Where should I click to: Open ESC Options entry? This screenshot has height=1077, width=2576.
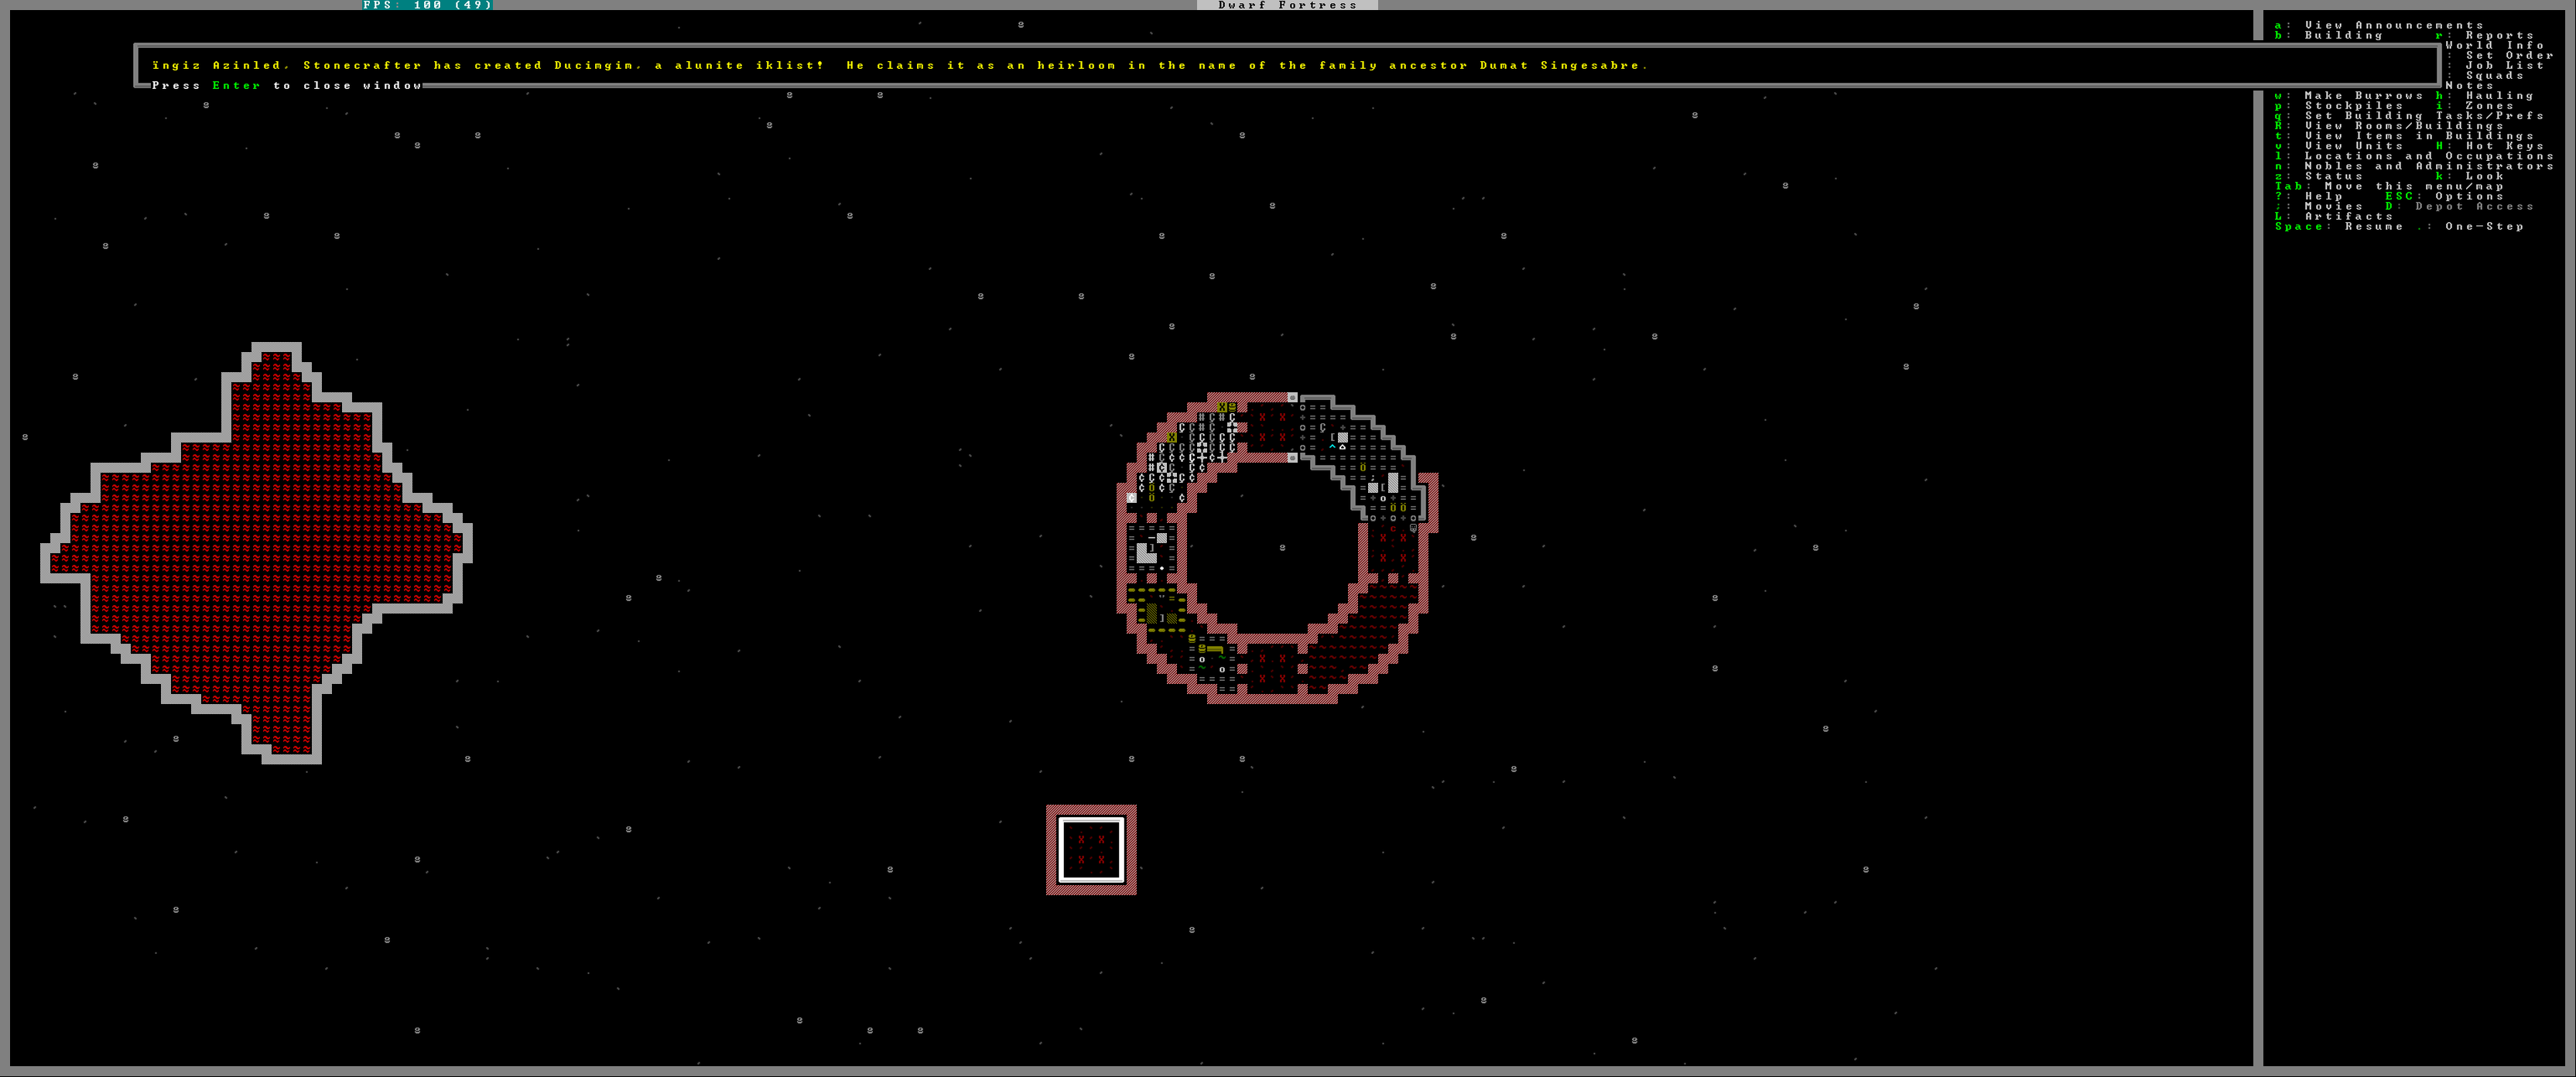click(x=2445, y=196)
